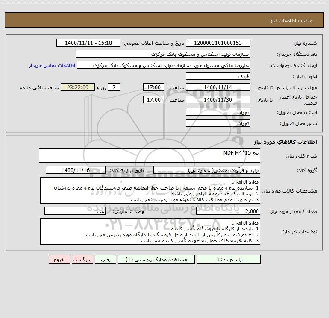The height and width of the screenshot is (318, 329).
Task: Click the general description box پیچ MDF M4*15
Action: [150, 155]
